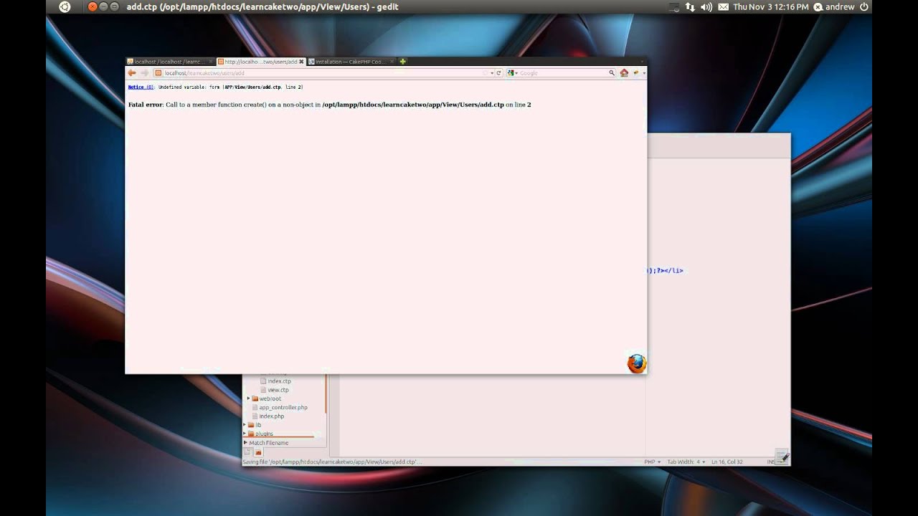Expand the lib folder in gedit
This screenshot has width=918, height=516.
[x=245, y=425]
